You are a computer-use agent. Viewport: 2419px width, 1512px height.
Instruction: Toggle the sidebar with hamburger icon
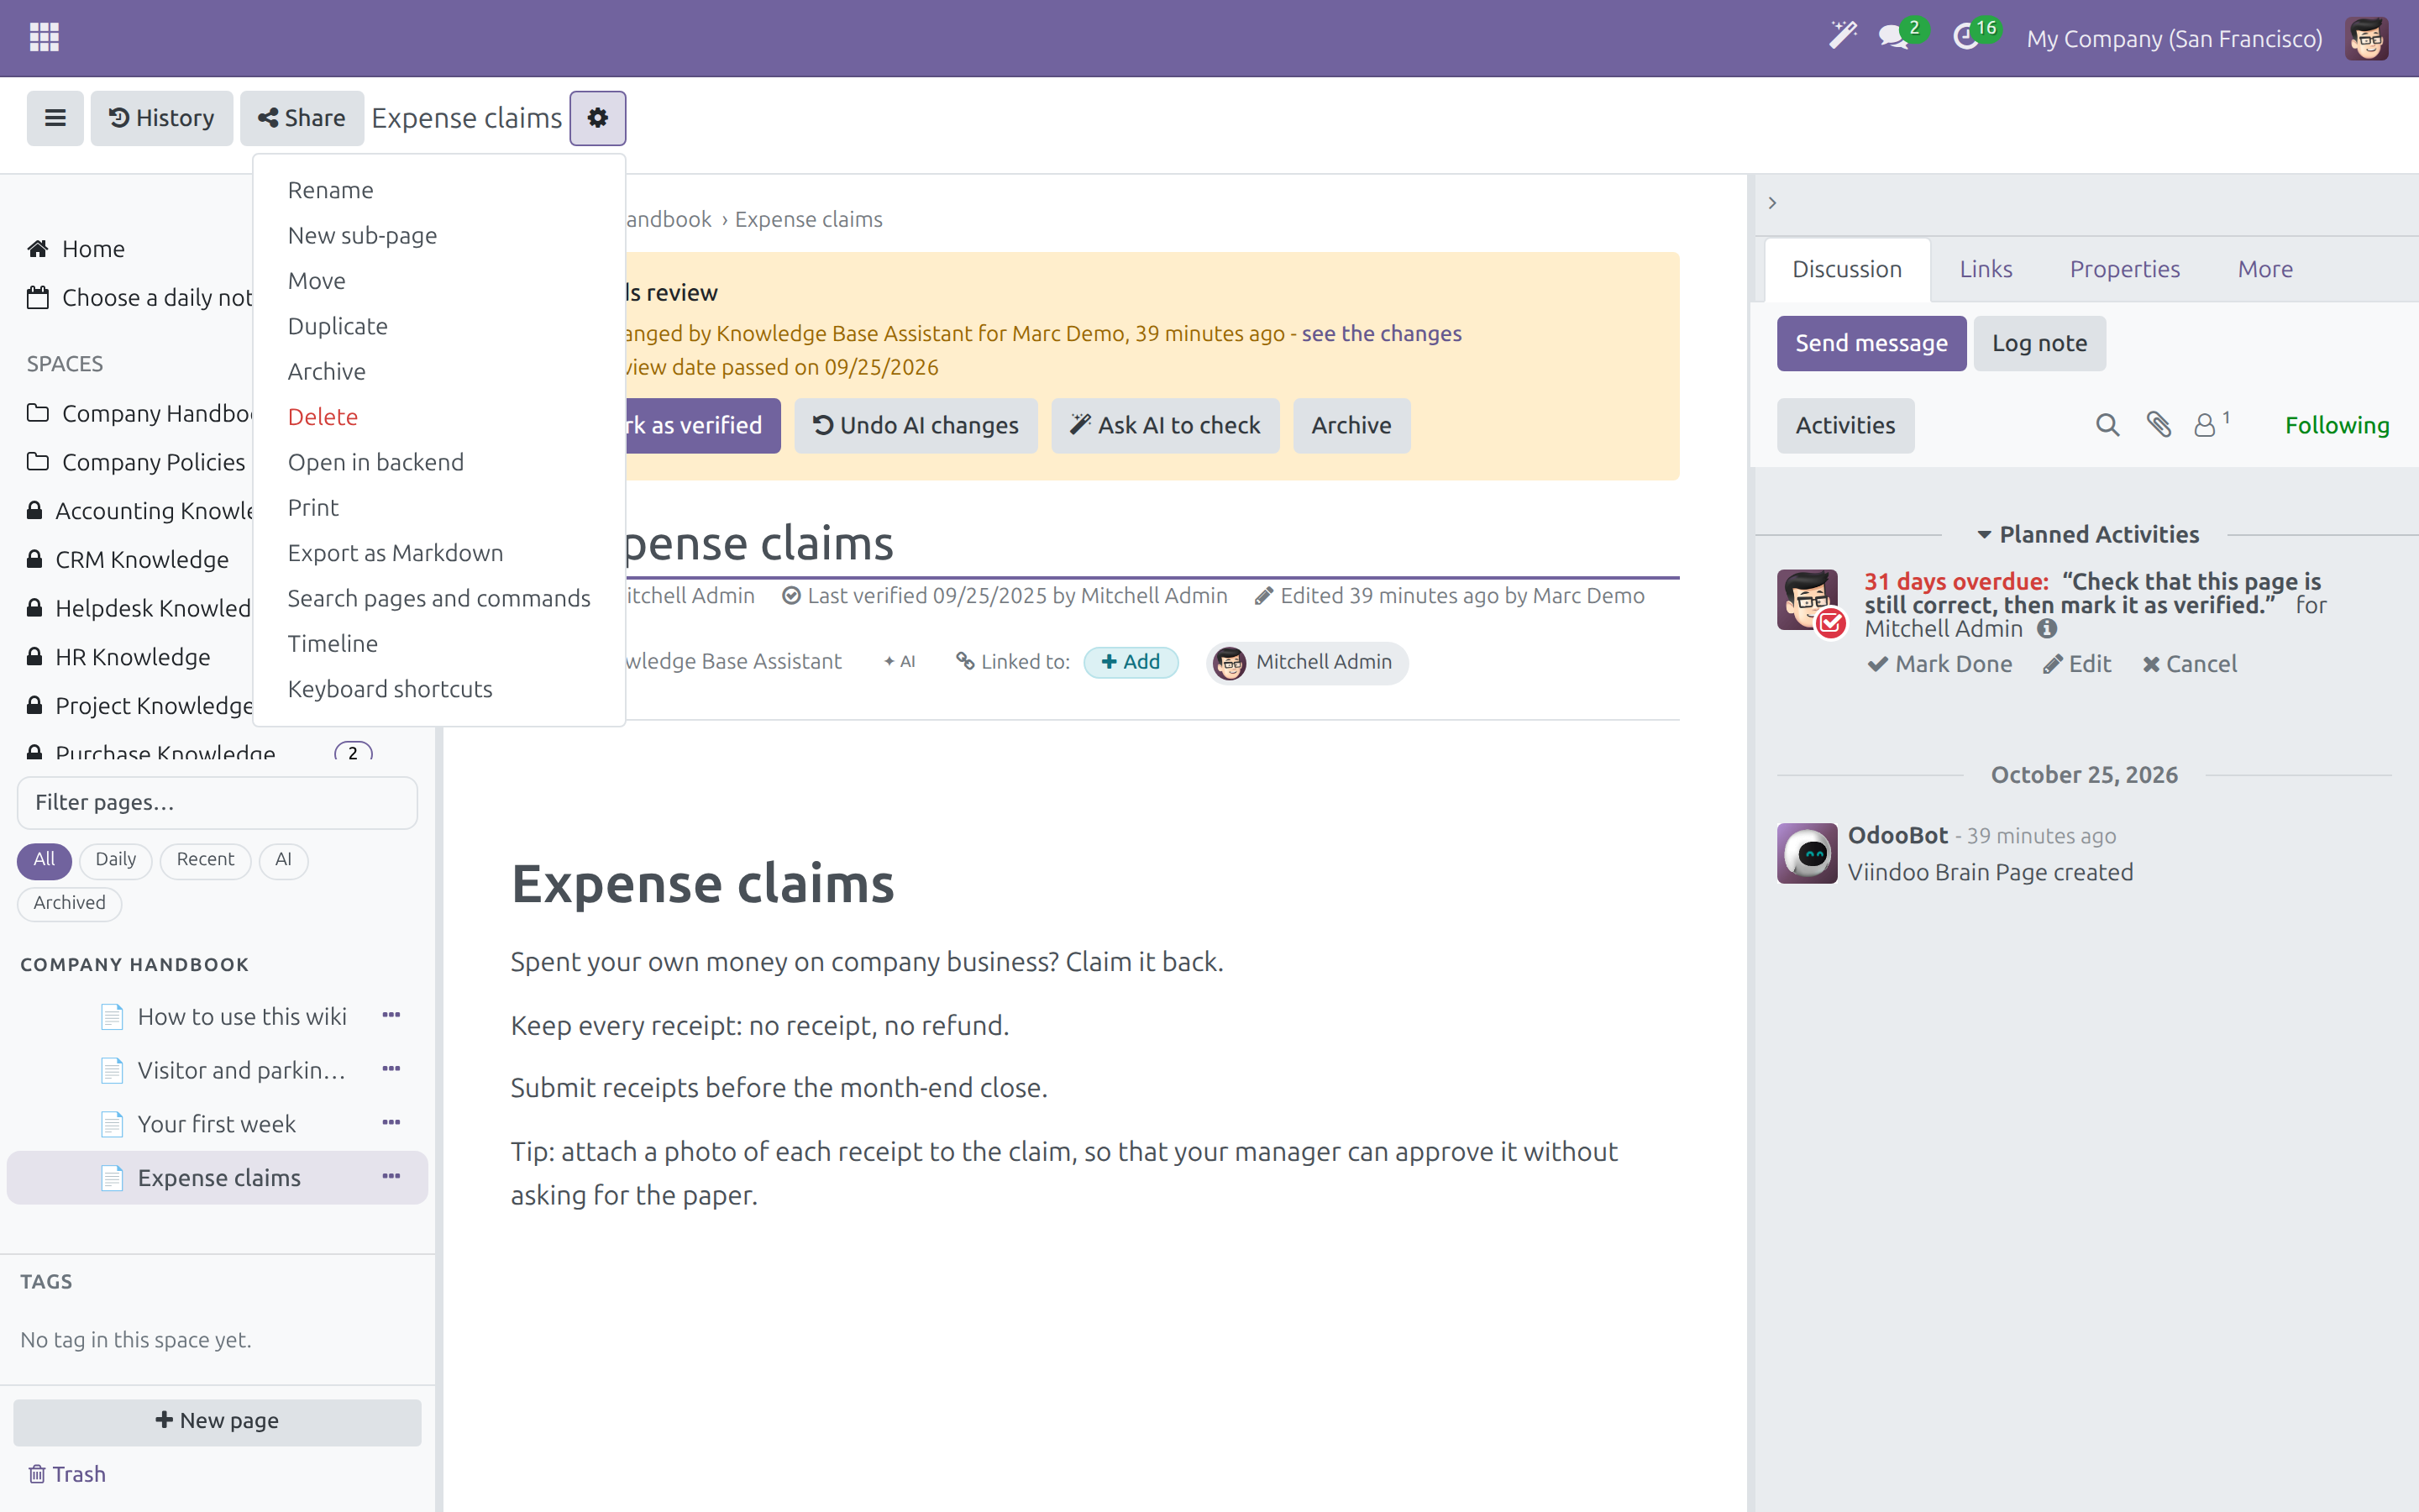(55, 118)
